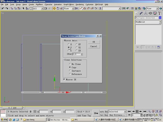Open the File menu
Image resolution: width=163 pixels, height=122 pixels.
tap(2, 5)
